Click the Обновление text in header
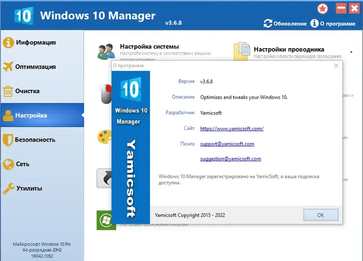The width and height of the screenshot is (363, 261). pyautogui.click(x=290, y=24)
